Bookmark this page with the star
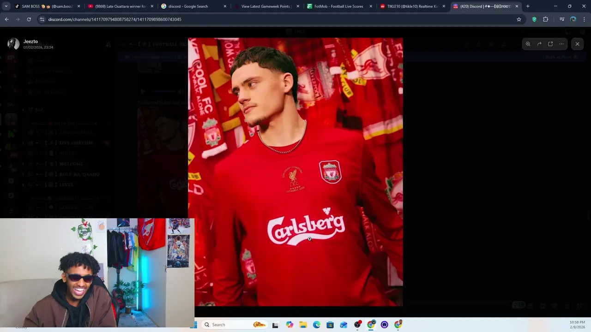The height and width of the screenshot is (332, 591). [519, 19]
